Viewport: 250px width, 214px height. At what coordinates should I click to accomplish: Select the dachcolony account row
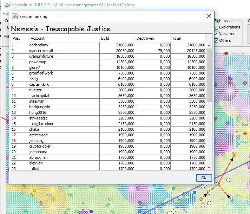108,45
